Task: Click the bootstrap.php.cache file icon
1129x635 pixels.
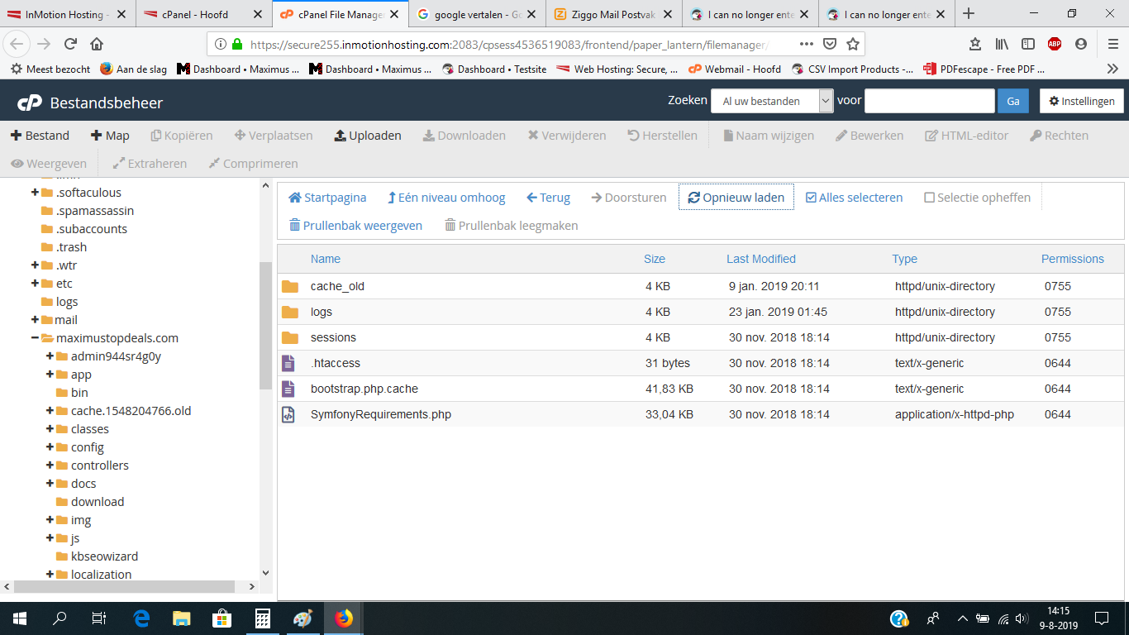Action: (288, 389)
